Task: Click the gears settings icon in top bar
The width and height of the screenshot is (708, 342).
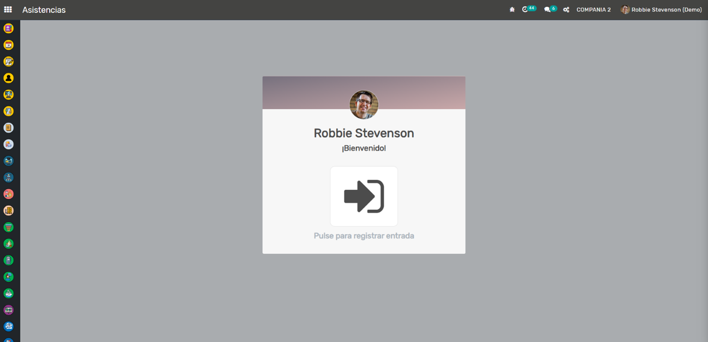Action: pyautogui.click(x=566, y=10)
